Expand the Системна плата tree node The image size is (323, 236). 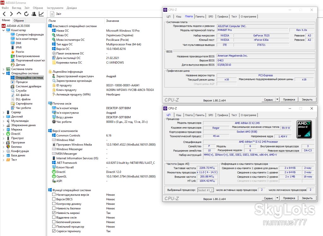tap(3, 69)
